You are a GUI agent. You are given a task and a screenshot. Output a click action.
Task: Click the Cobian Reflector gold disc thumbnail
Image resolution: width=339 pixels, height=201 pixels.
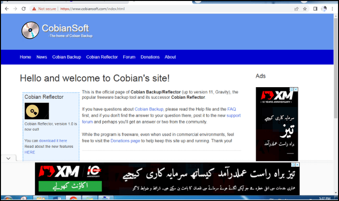(37, 111)
